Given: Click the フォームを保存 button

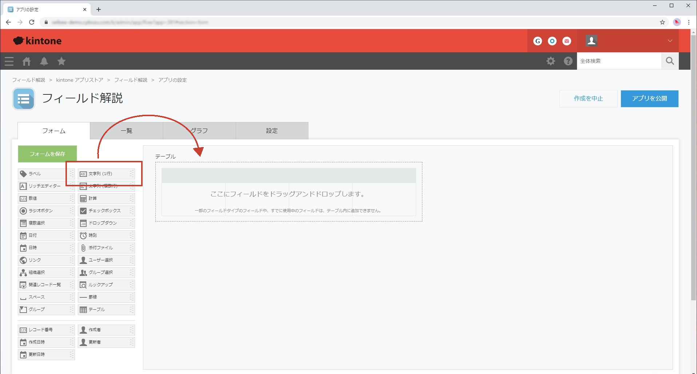Looking at the screenshot, I should tap(47, 154).
